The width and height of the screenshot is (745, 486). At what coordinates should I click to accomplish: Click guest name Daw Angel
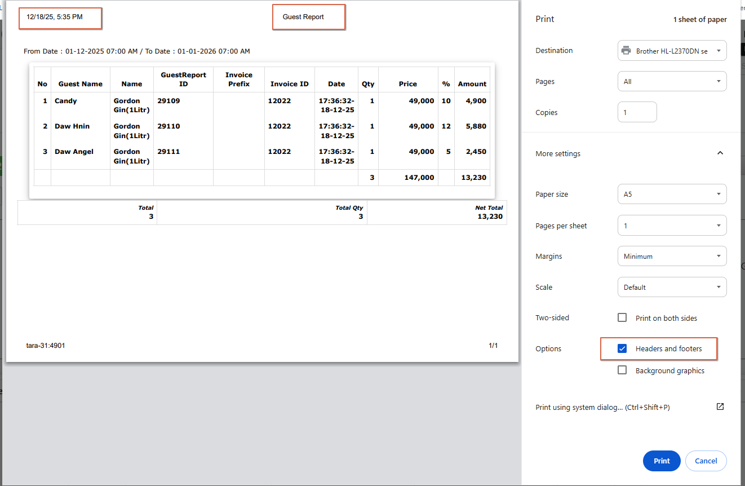(74, 152)
